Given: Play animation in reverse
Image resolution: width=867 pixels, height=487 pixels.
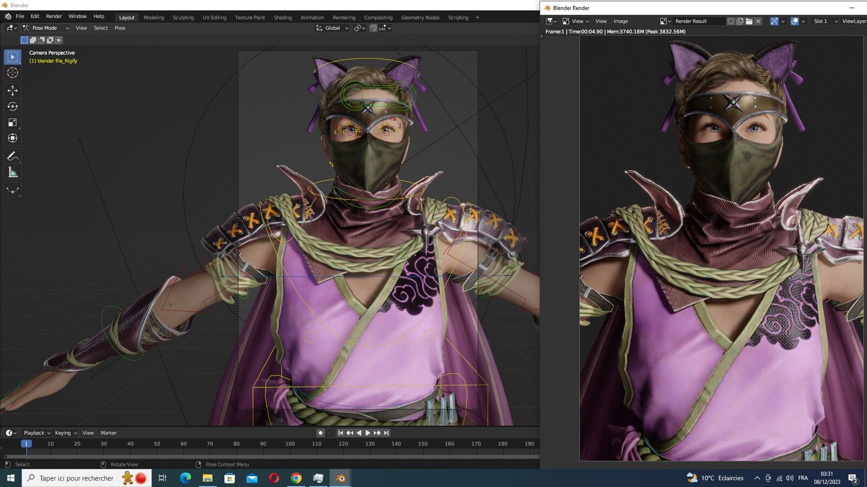Looking at the screenshot, I should [359, 433].
